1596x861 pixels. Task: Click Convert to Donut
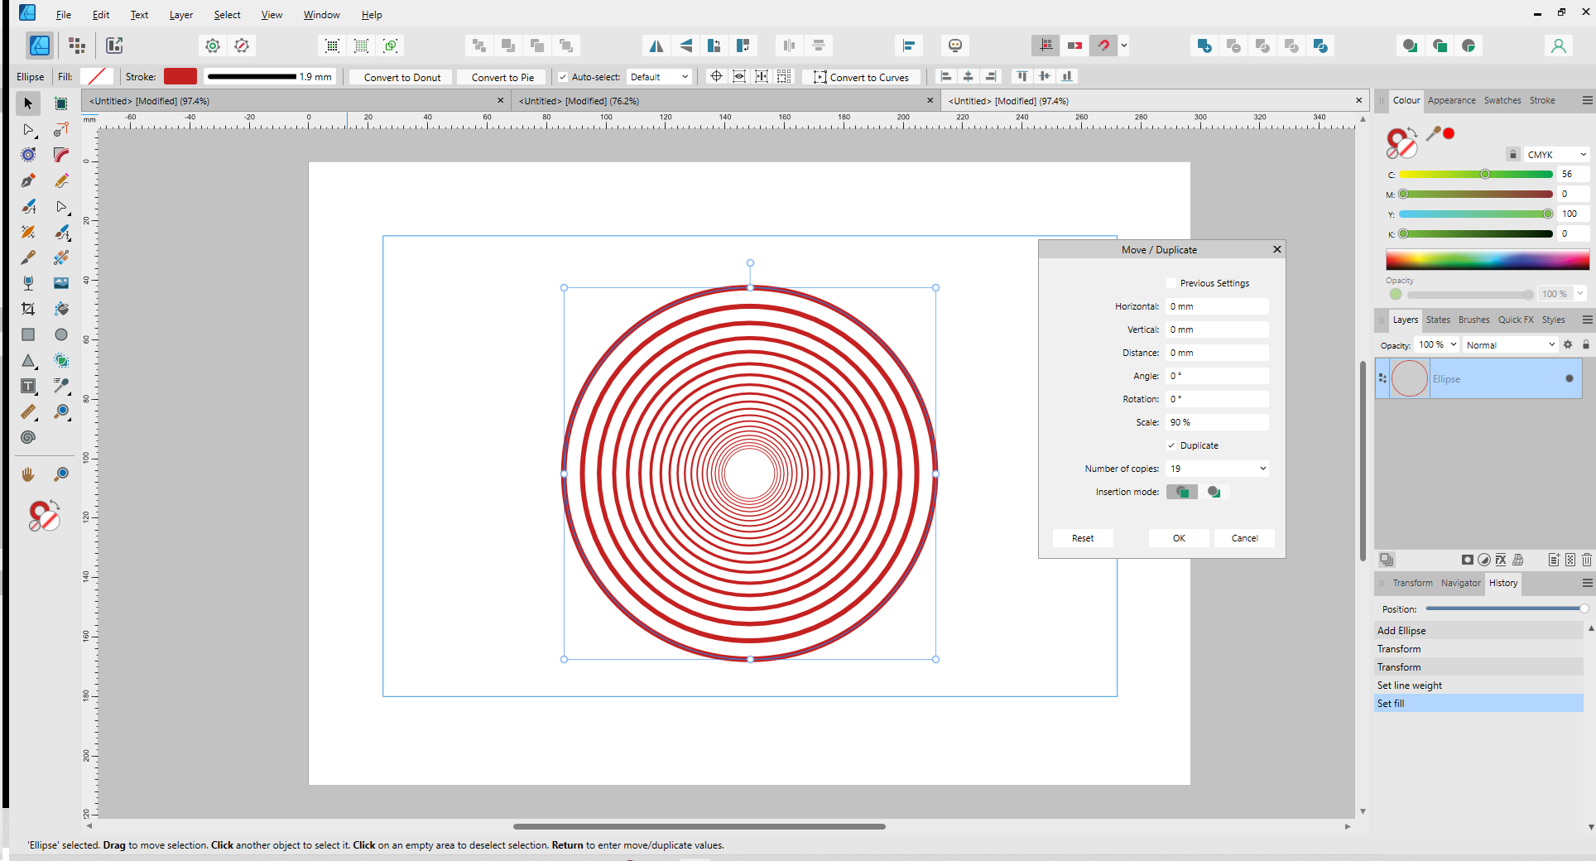coord(401,77)
